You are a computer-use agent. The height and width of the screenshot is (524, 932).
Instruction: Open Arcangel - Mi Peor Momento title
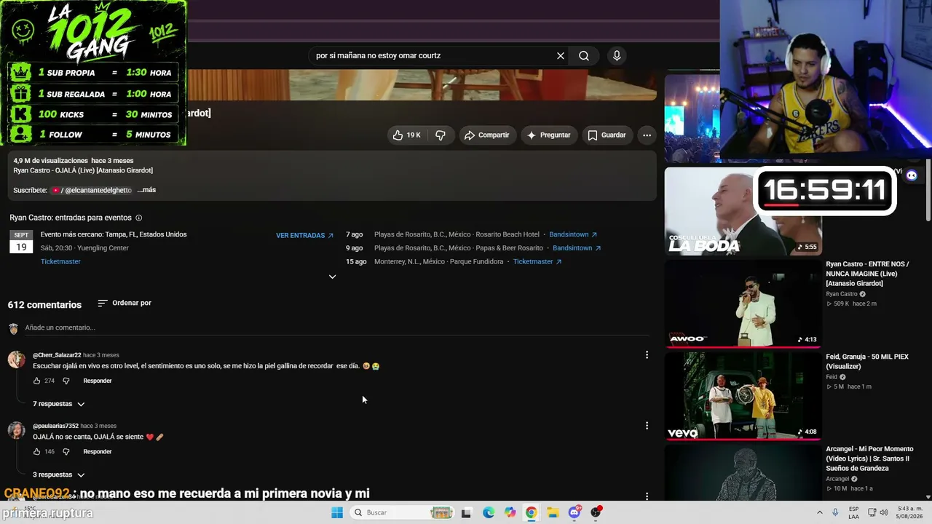click(869, 458)
